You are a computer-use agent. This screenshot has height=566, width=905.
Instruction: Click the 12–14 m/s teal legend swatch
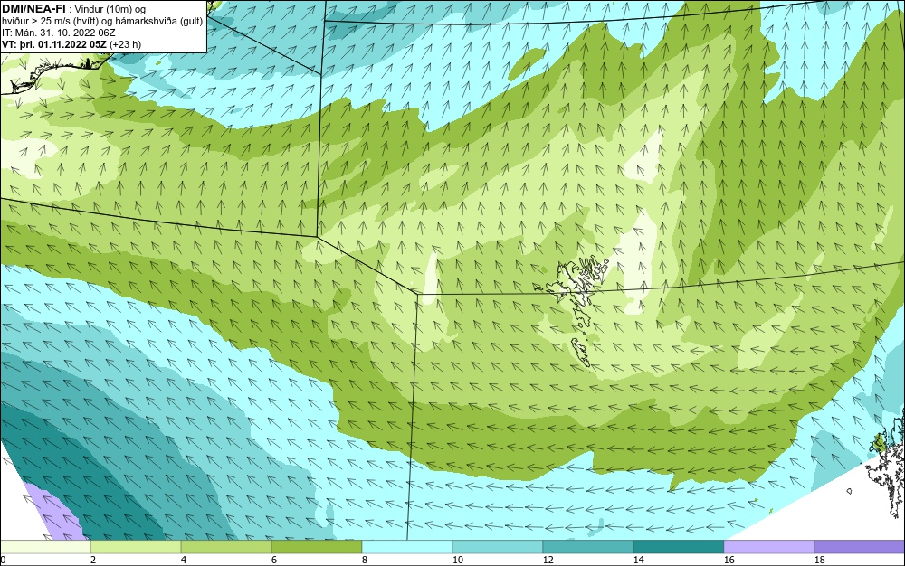pyautogui.click(x=587, y=547)
